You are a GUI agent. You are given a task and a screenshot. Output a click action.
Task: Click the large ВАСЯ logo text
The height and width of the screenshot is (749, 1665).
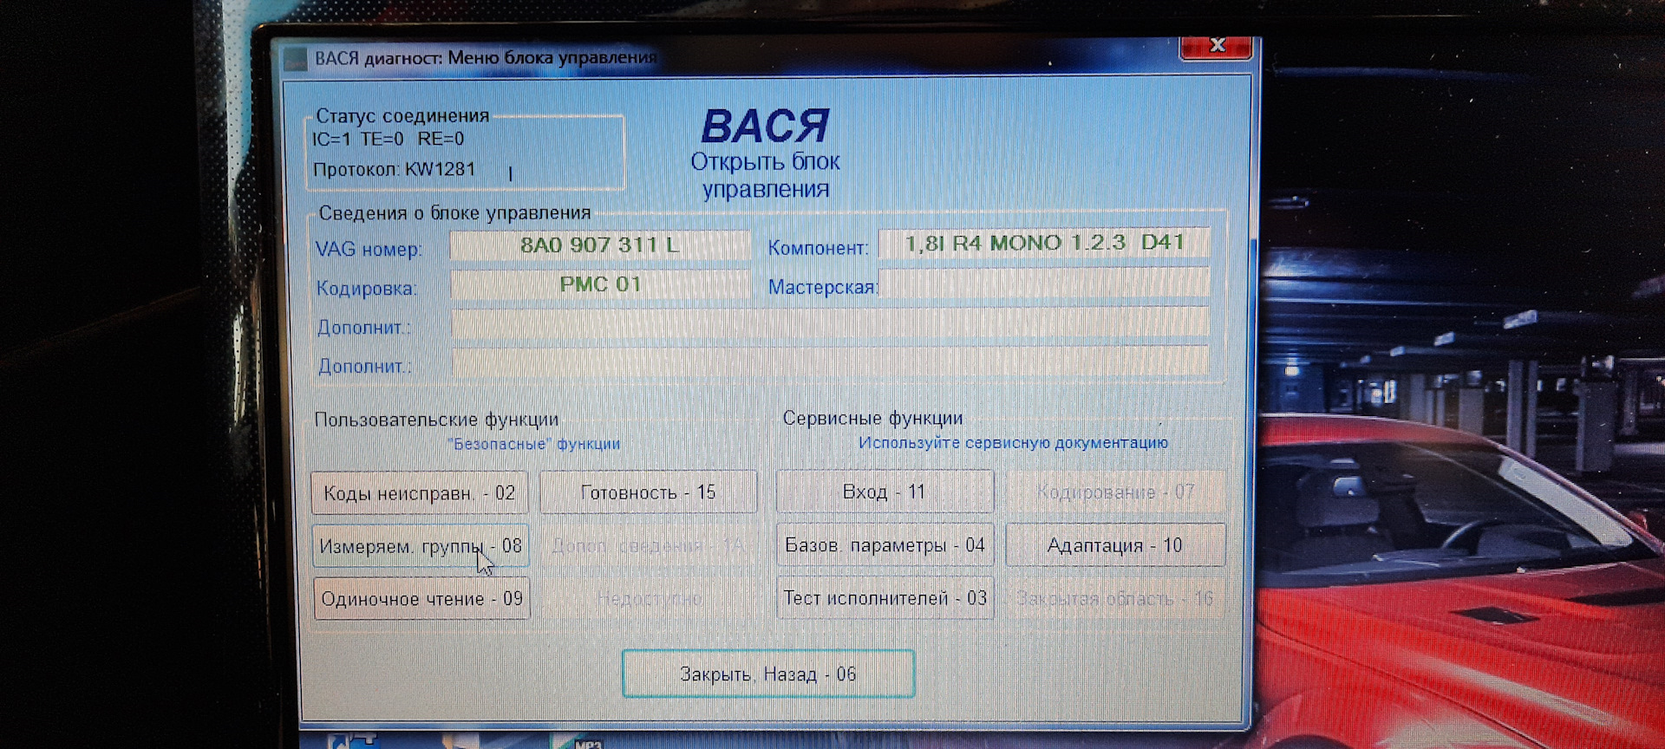pyautogui.click(x=765, y=127)
